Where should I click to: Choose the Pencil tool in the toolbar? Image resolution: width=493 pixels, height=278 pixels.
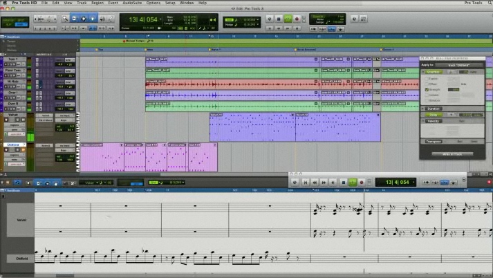[x=112, y=19]
